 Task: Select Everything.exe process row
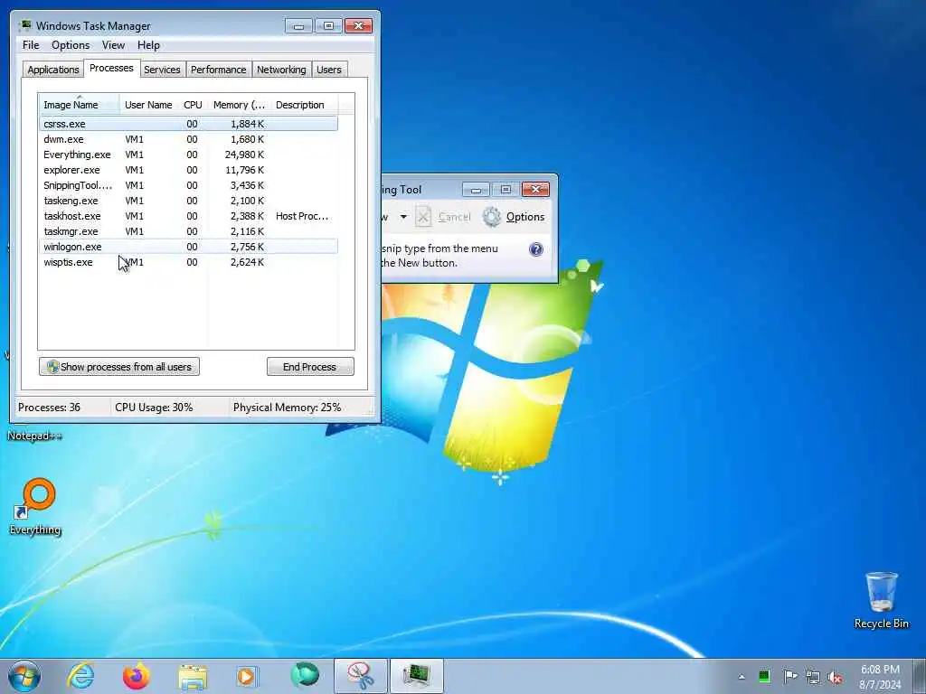188,155
